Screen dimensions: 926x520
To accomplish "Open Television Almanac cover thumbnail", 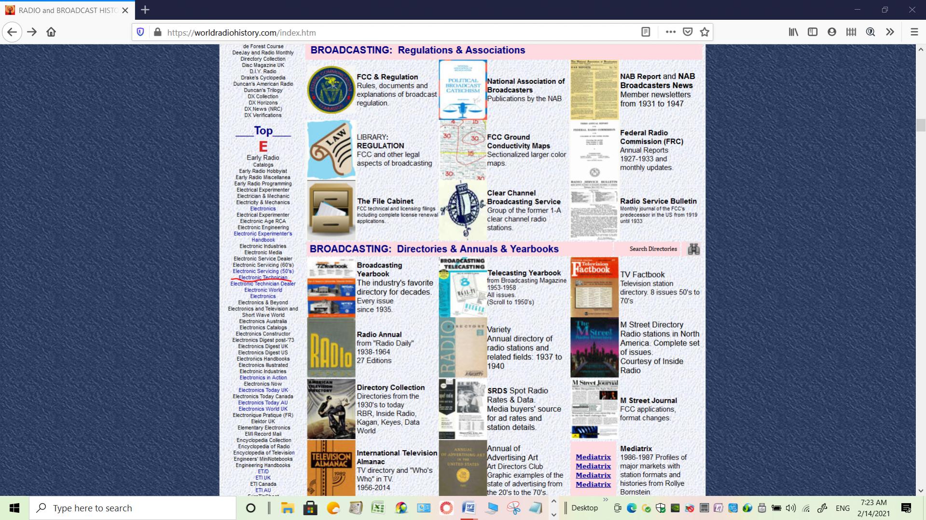I will tap(331, 467).
